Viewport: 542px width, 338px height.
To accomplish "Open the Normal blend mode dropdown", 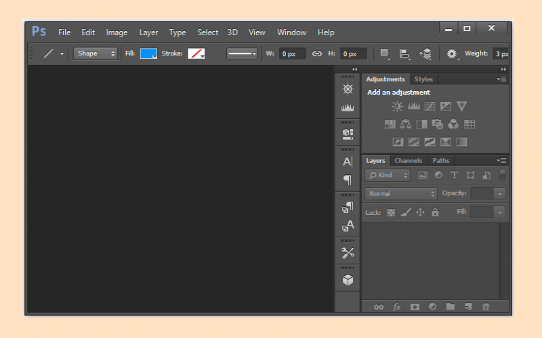I will pos(401,194).
